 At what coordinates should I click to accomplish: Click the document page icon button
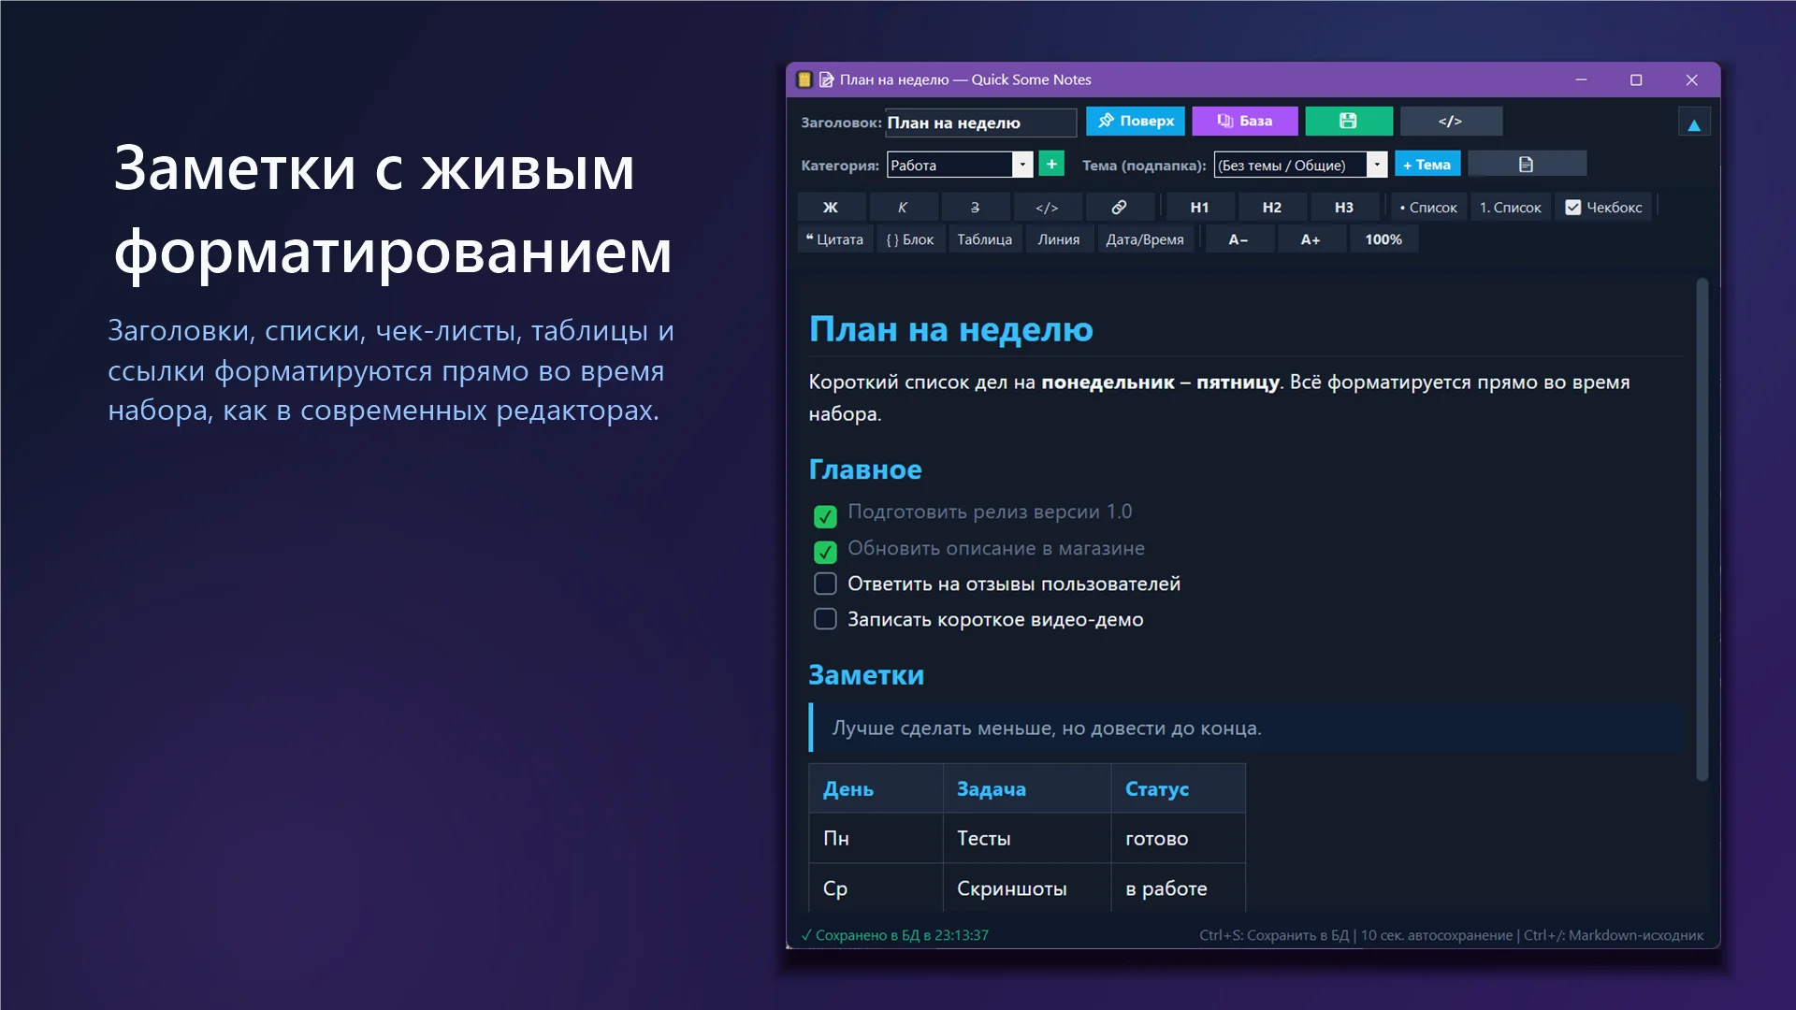1527,165
